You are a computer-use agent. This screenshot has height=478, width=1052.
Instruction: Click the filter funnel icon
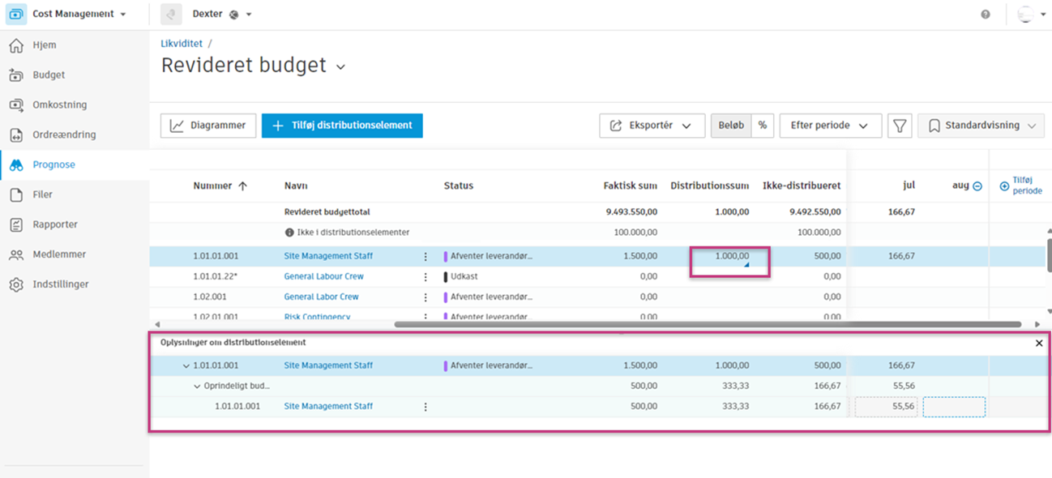click(900, 126)
